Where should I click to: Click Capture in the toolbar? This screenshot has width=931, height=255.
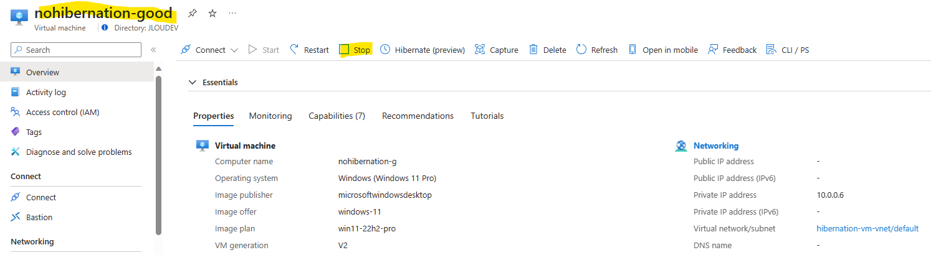(x=497, y=50)
